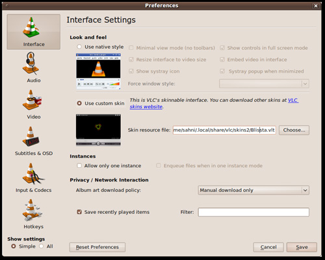The height and width of the screenshot is (260, 325).
Task: Open the Force window style dropdown
Action: pos(264,84)
